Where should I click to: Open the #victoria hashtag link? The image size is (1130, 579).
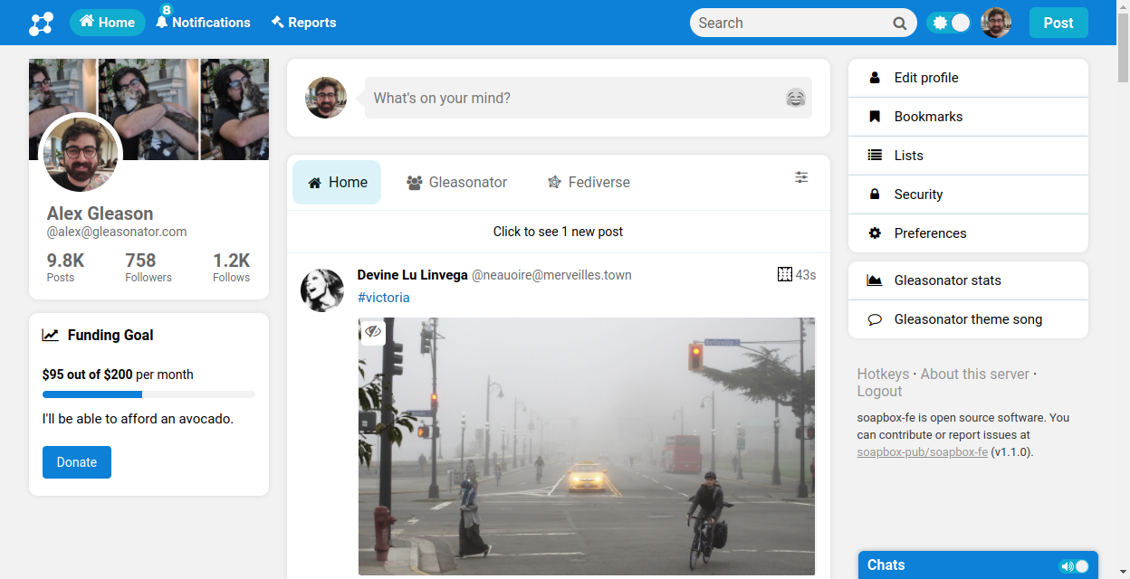[x=383, y=298]
